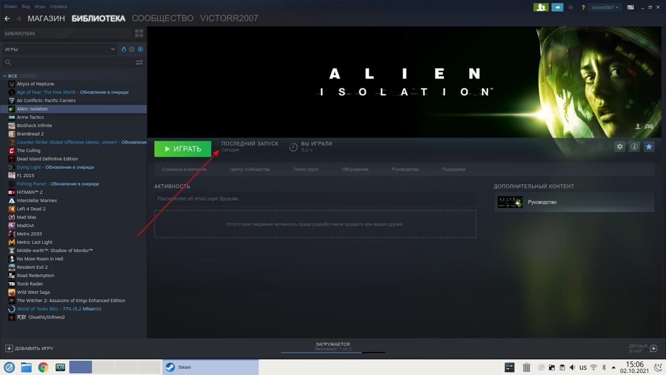Open Поддержка link
666x375 pixels.
point(454,169)
